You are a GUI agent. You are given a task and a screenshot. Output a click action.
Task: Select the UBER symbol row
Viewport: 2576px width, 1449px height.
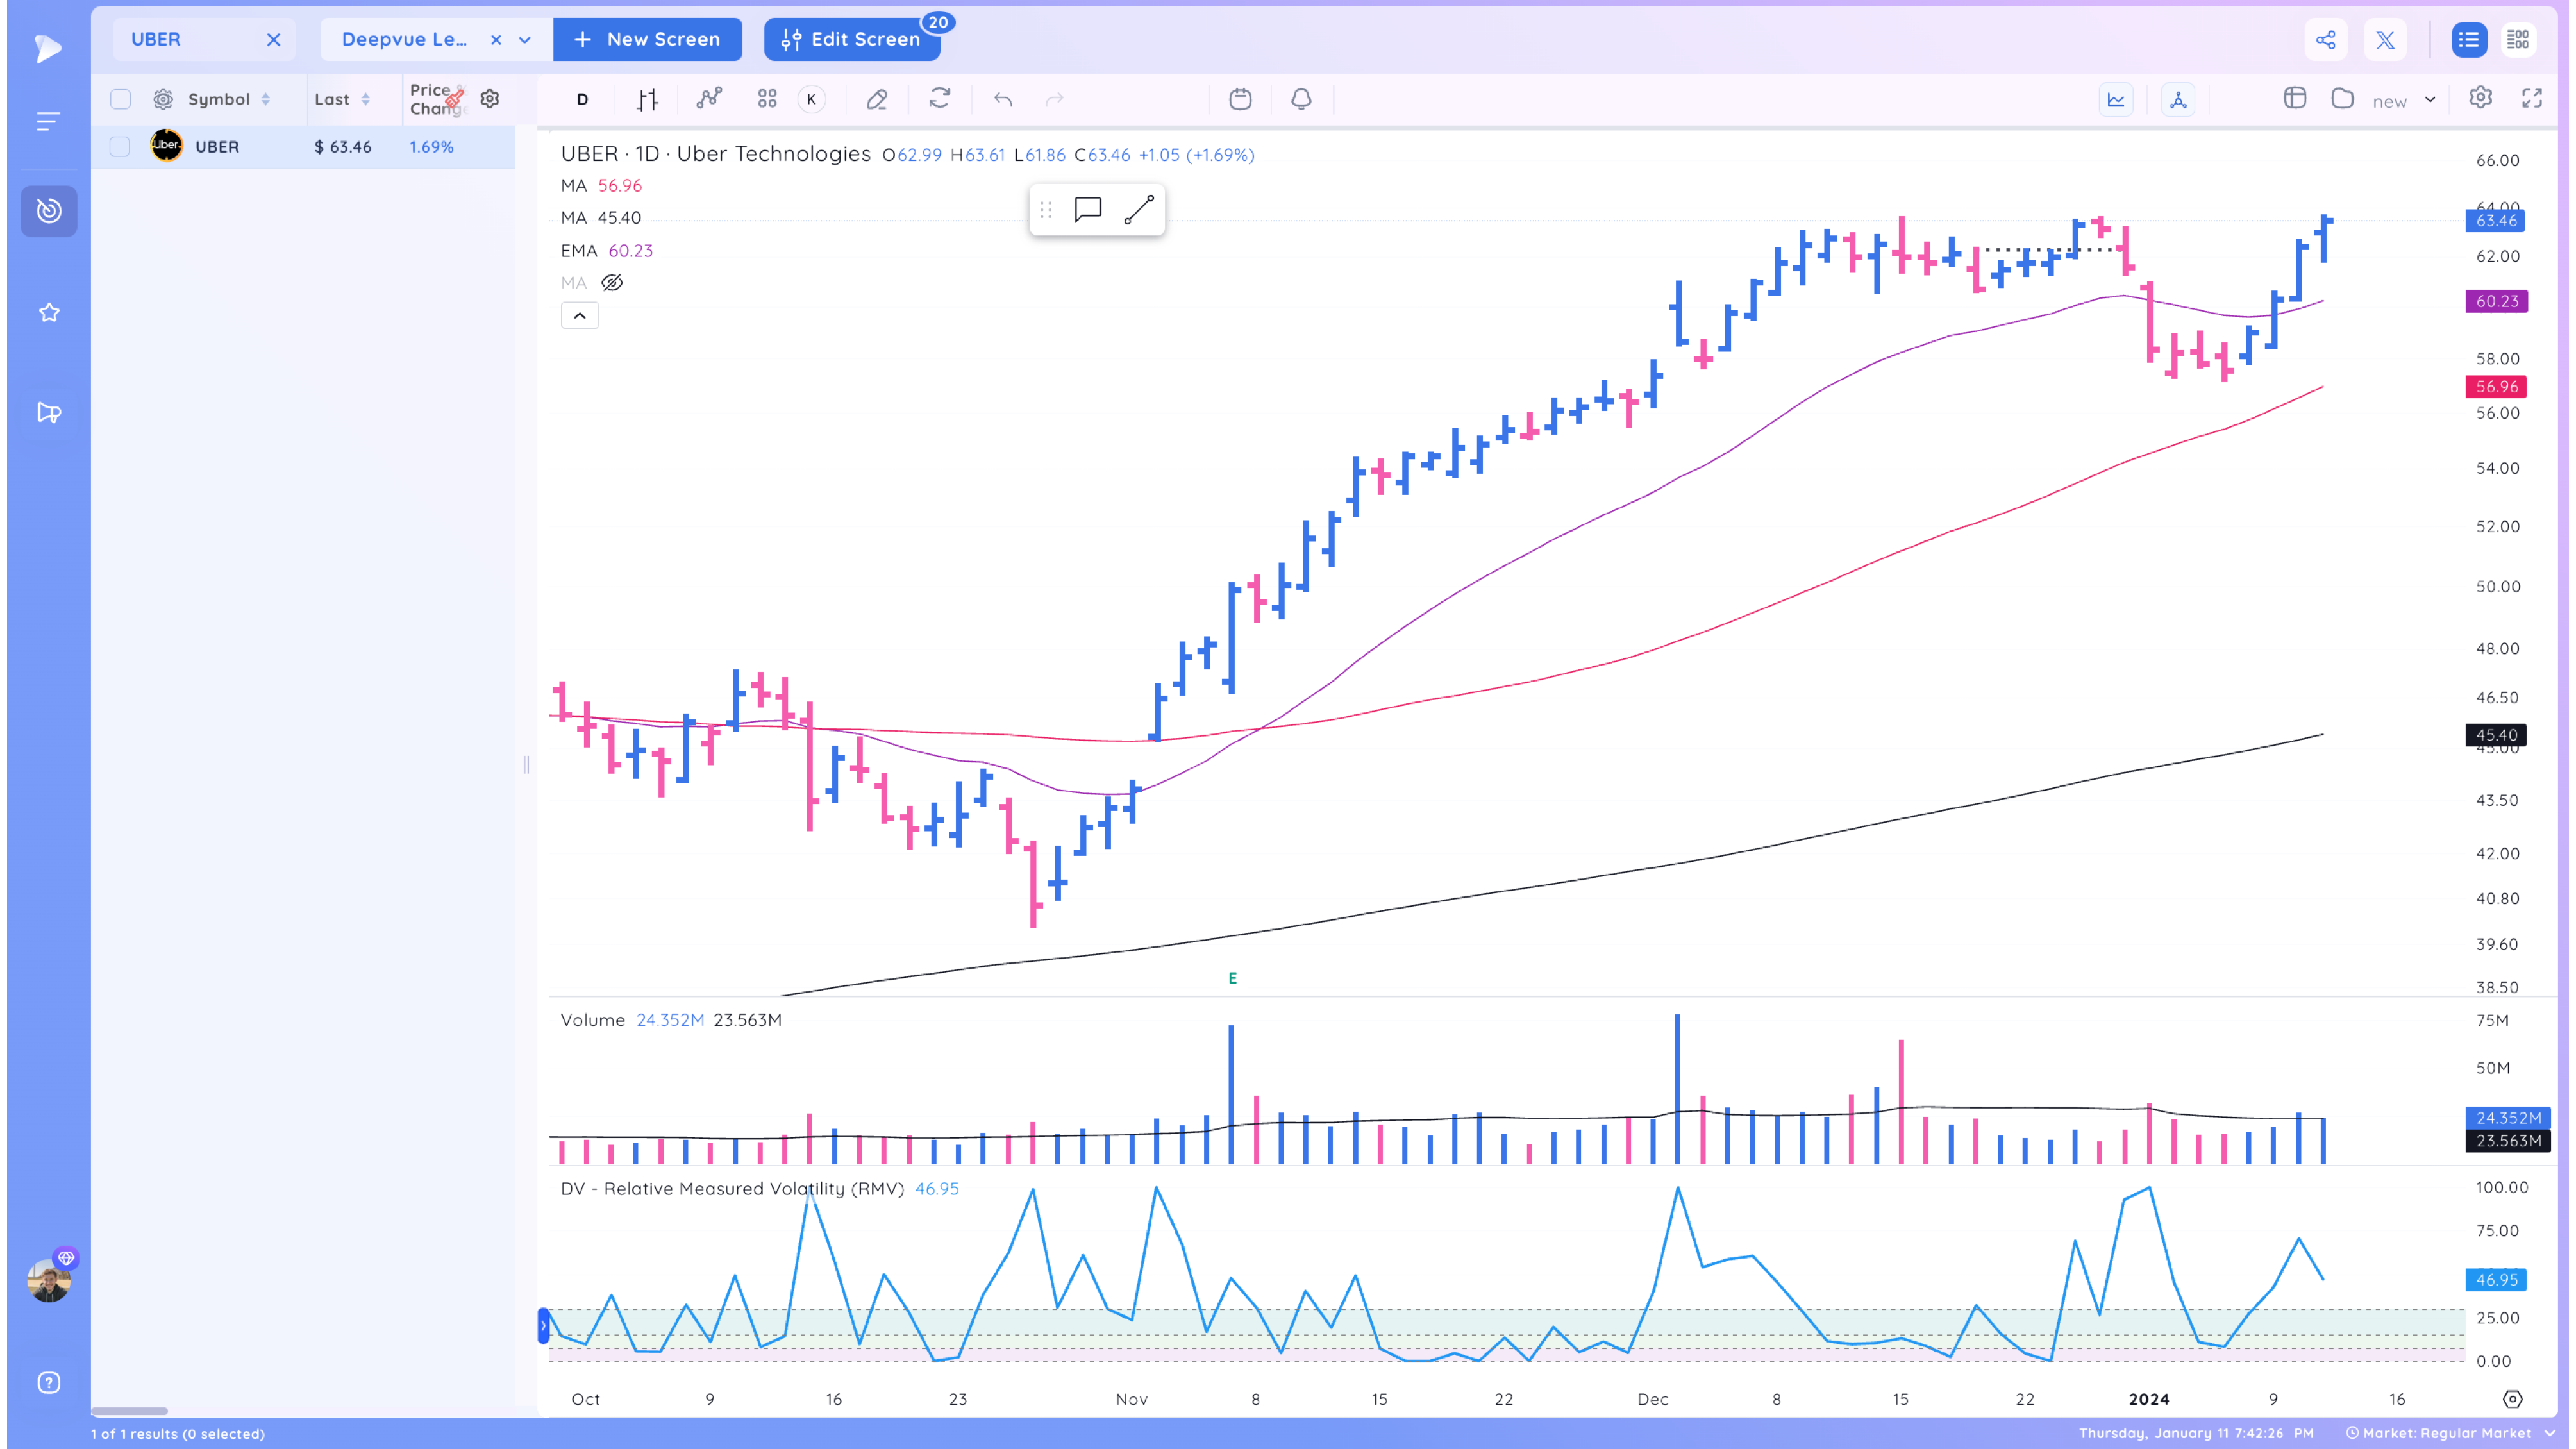click(x=303, y=147)
